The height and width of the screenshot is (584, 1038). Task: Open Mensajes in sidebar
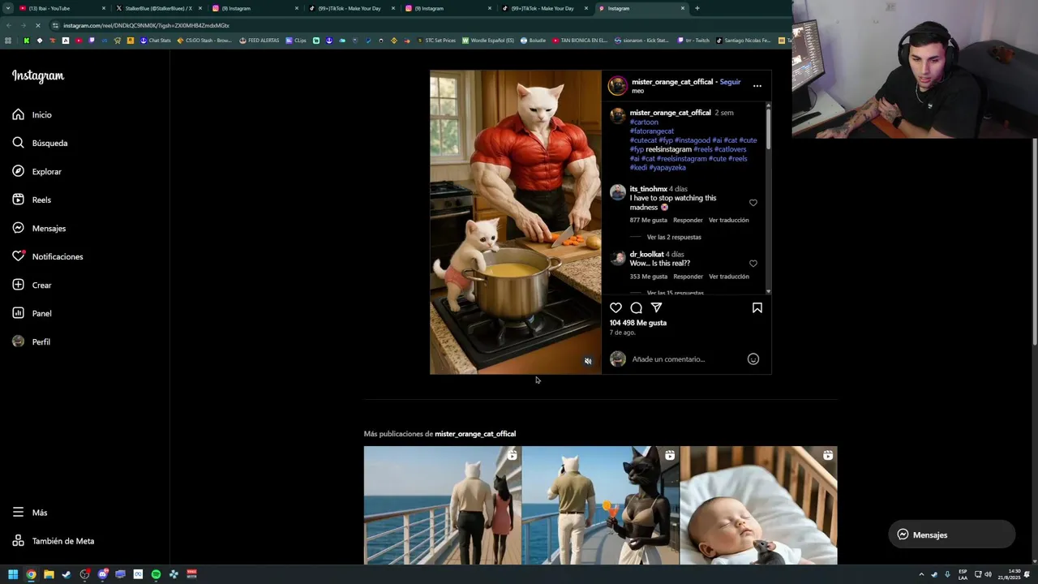pyautogui.click(x=39, y=228)
